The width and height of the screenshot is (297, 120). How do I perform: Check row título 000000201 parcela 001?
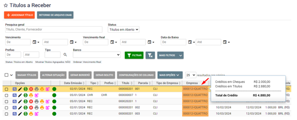coord(6,89)
